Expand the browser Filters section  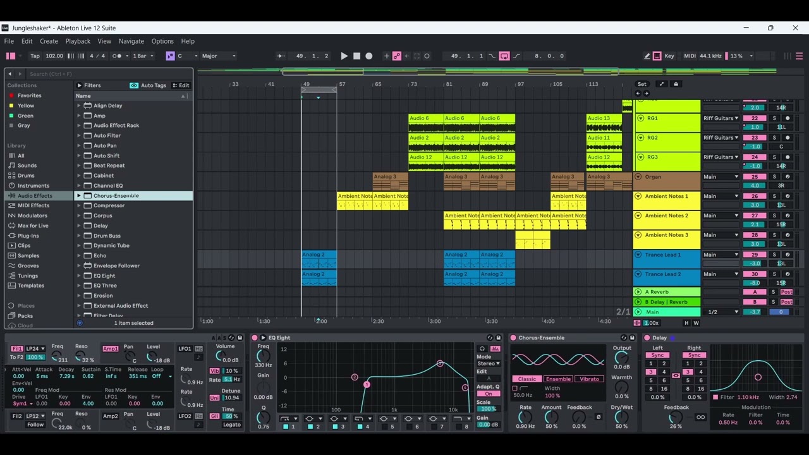tap(88, 85)
